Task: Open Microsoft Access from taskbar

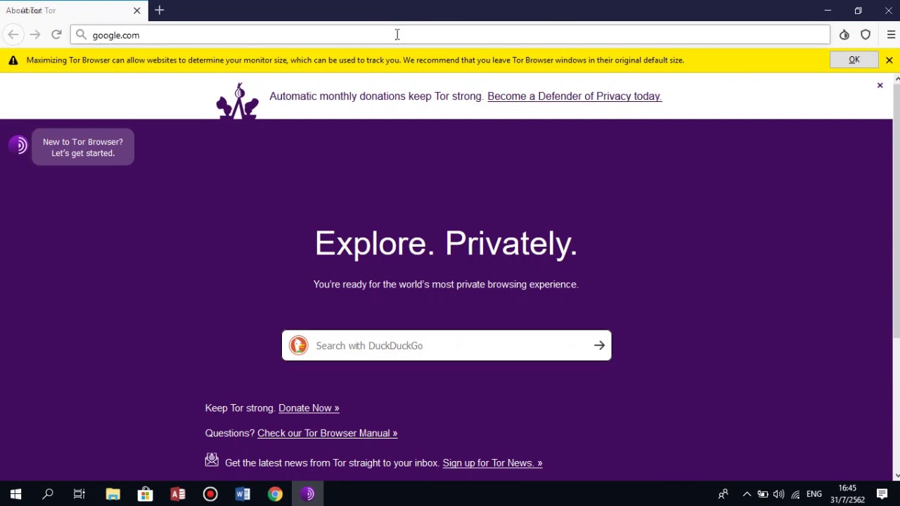Action: tap(178, 494)
